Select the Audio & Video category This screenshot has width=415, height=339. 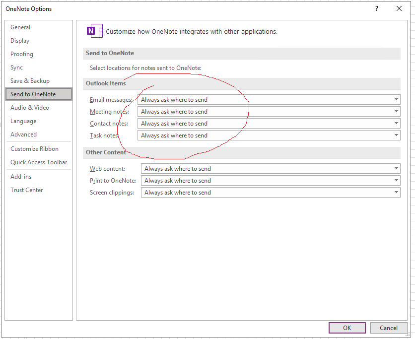(x=29, y=107)
